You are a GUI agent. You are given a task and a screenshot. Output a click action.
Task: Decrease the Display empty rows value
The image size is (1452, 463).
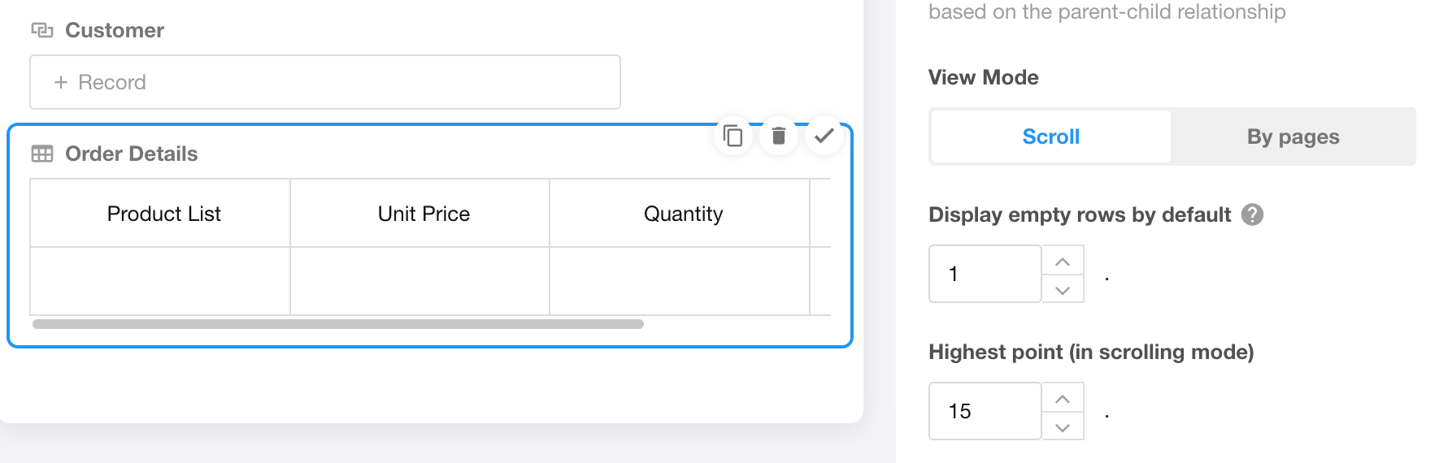pyautogui.click(x=1063, y=289)
